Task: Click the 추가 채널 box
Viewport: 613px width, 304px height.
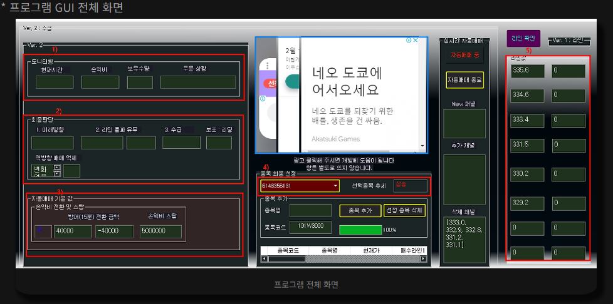Action: (x=464, y=180)
